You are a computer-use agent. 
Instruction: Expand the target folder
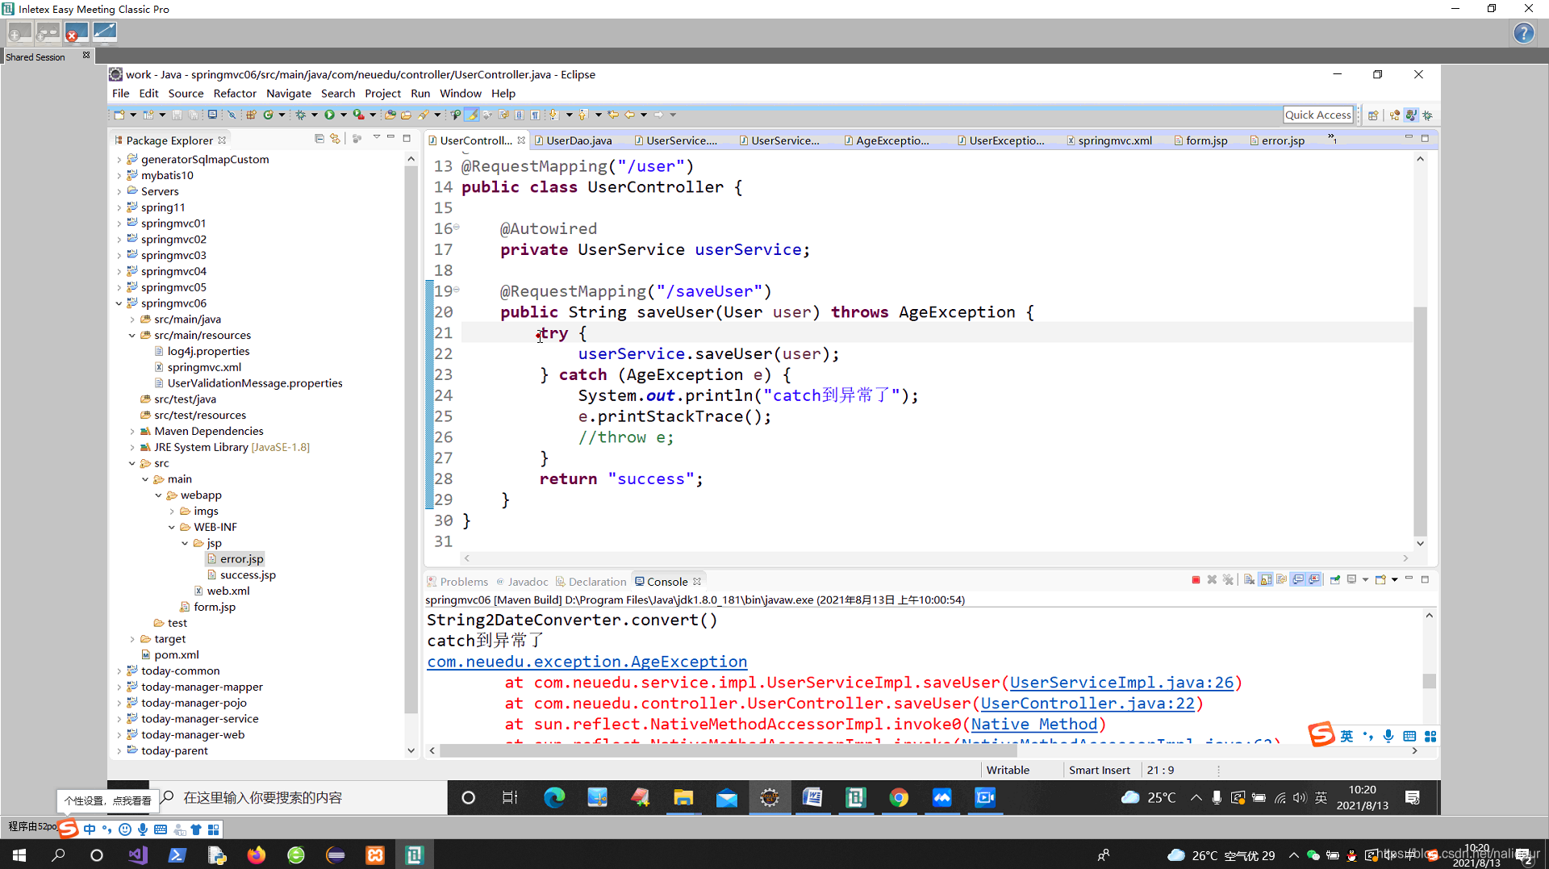132,639
